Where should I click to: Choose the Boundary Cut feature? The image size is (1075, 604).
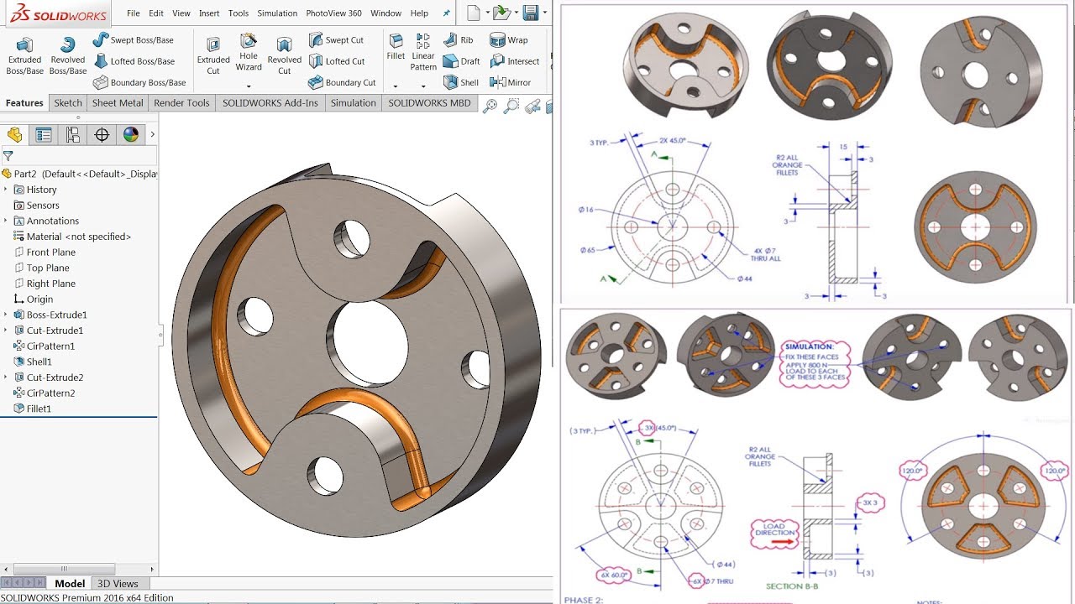pos(342,82)
